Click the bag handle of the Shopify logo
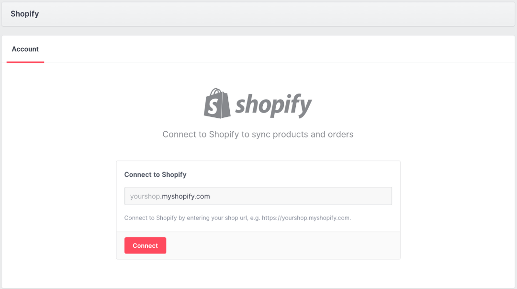The height and width of the screenshot is (289, 517). click(x=216, y=92)
